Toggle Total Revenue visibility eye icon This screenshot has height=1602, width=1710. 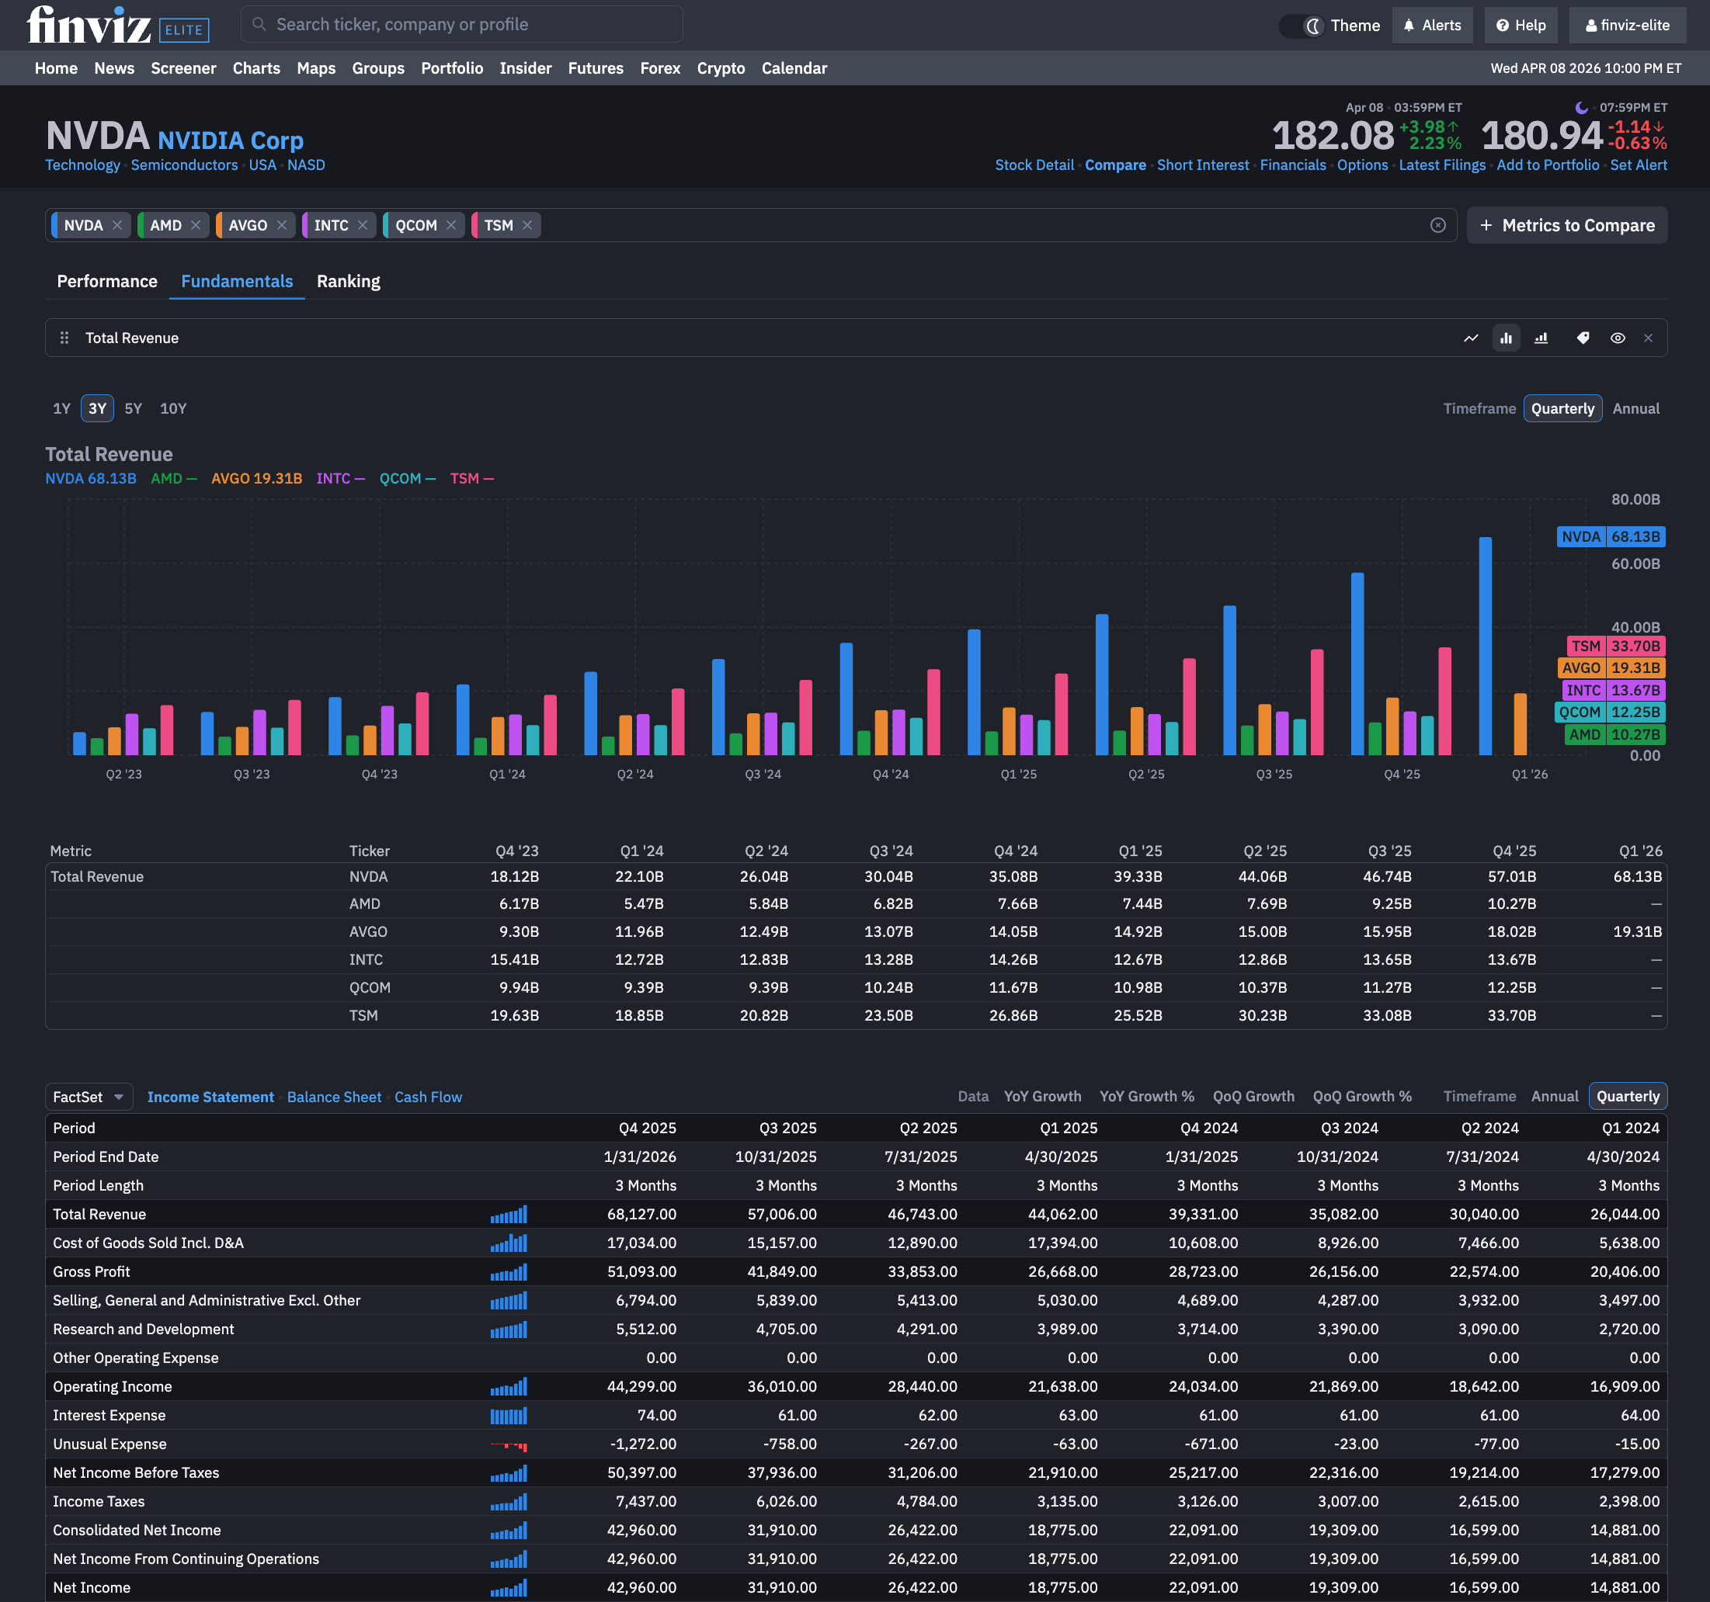pyautogui.click(x=1617, y=338)
